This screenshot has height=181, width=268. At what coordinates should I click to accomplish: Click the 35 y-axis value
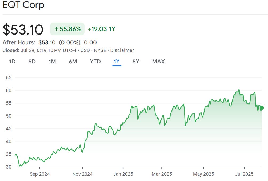click(9, 154)
